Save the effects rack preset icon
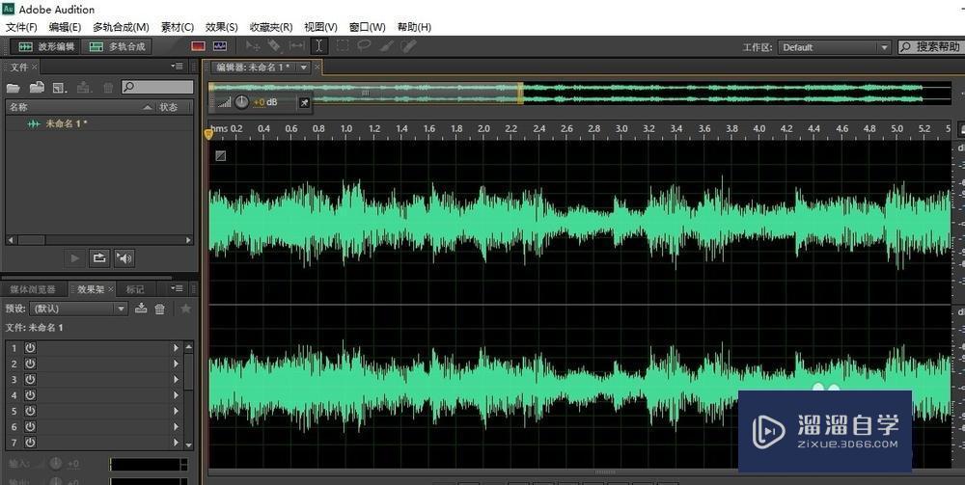 (x=141, y=309)
